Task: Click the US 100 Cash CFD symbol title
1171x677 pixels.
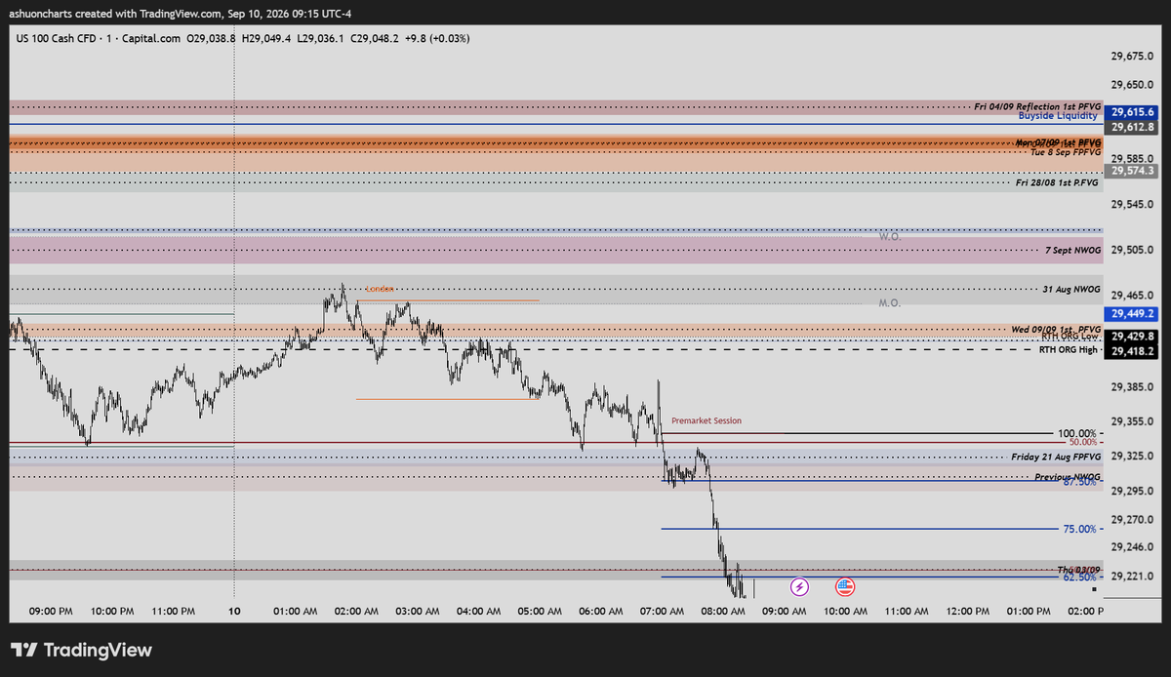Action: coord(58,38)
